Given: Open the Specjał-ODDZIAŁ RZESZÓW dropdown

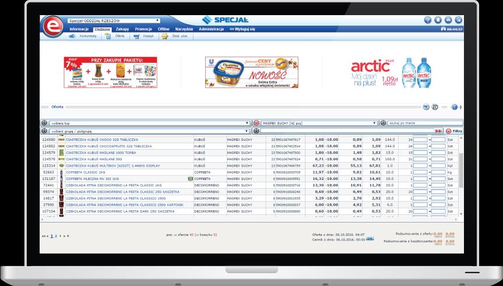Looking at the screenshot, I should click(114, 21).
